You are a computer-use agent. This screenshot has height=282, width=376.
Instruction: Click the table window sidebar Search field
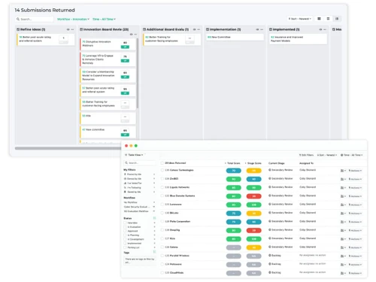139,163
